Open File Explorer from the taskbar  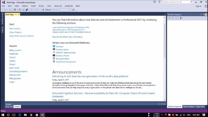pos(25,115)
